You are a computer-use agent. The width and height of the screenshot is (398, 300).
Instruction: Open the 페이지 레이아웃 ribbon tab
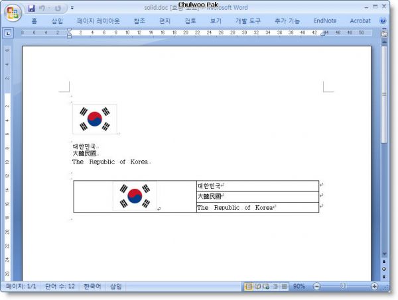click(98, 21)
